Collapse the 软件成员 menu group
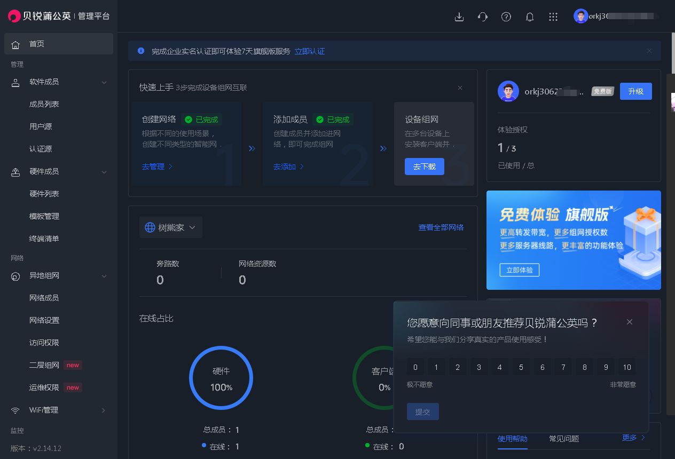Viewport: 675px width, 459px height. [104, 82]
